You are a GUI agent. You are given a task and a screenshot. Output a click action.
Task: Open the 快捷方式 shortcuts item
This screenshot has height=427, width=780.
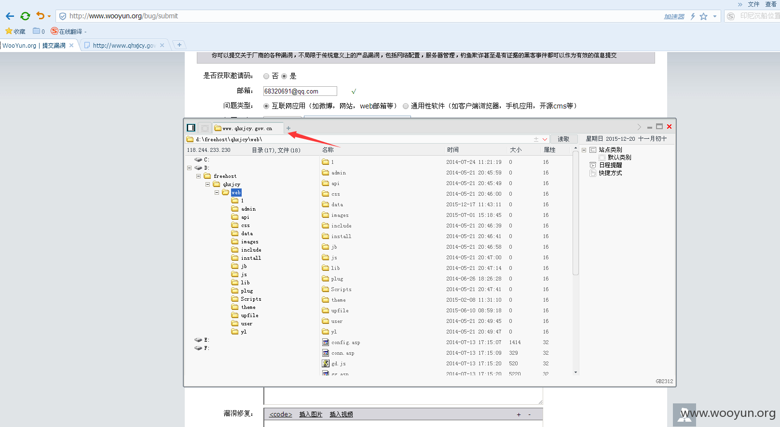pyautogui.click(x=606, y=173)
